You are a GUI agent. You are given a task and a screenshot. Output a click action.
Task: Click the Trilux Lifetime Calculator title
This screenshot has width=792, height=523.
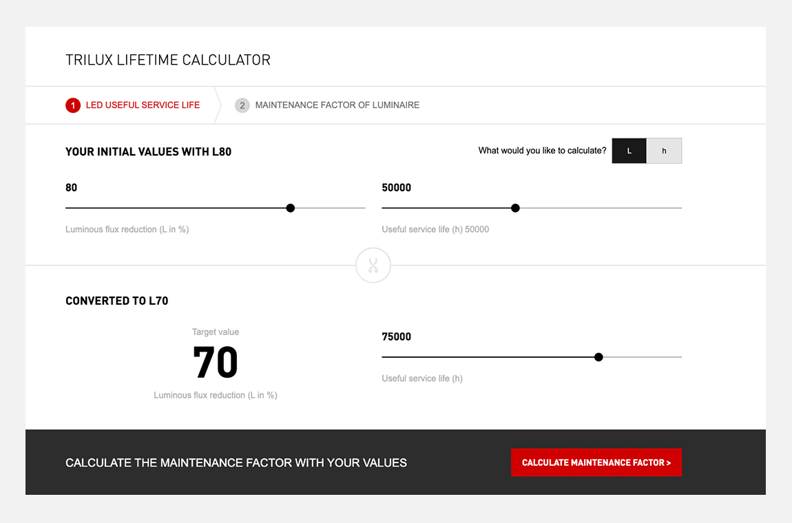click(168, 60)
